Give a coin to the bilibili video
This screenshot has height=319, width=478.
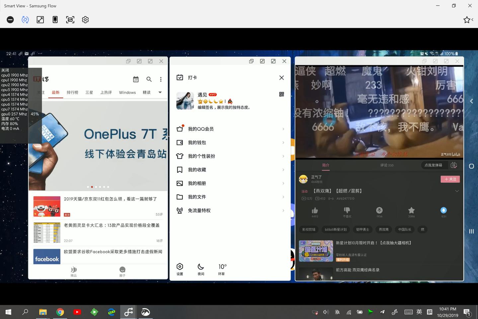click(x=379, y=210)
